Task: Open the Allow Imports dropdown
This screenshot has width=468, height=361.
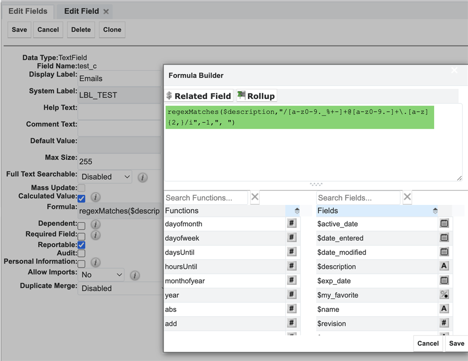Action: [100, 275]
